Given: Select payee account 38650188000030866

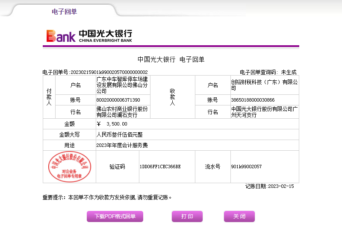Looking at the screenshot, I should coord(253,100).
